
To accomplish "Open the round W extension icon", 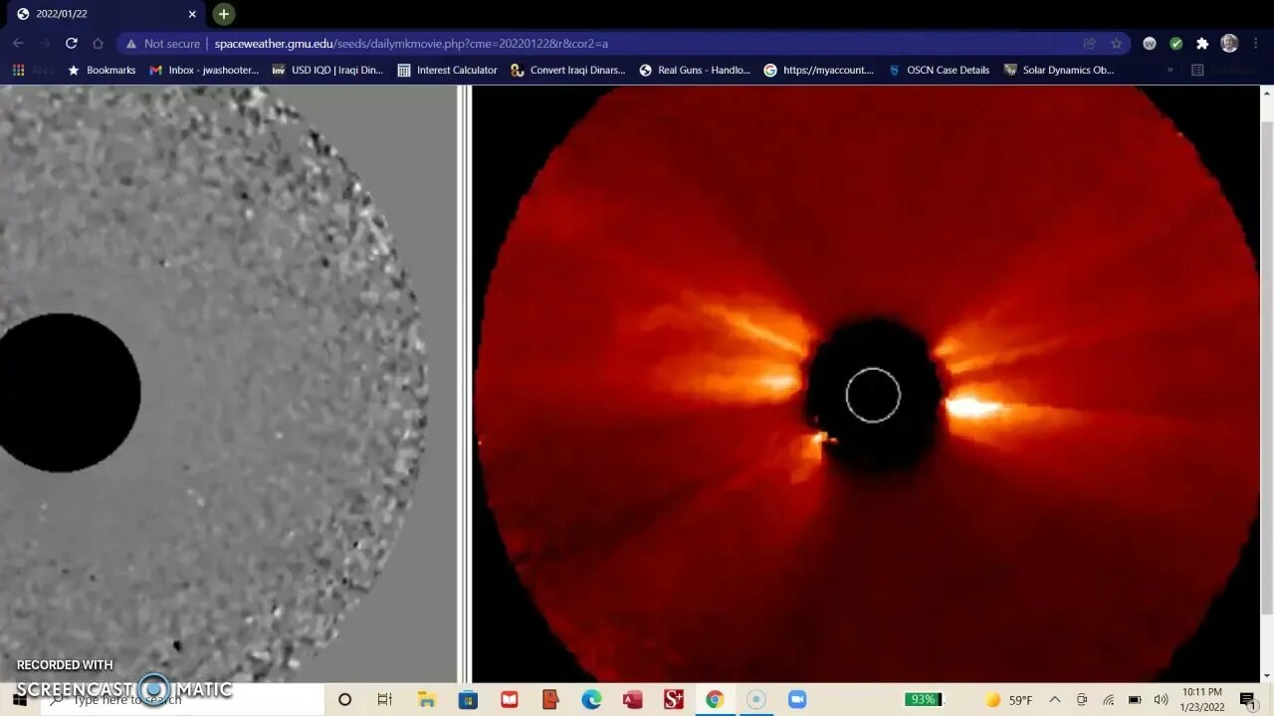I will click(x=1150, y=43).
